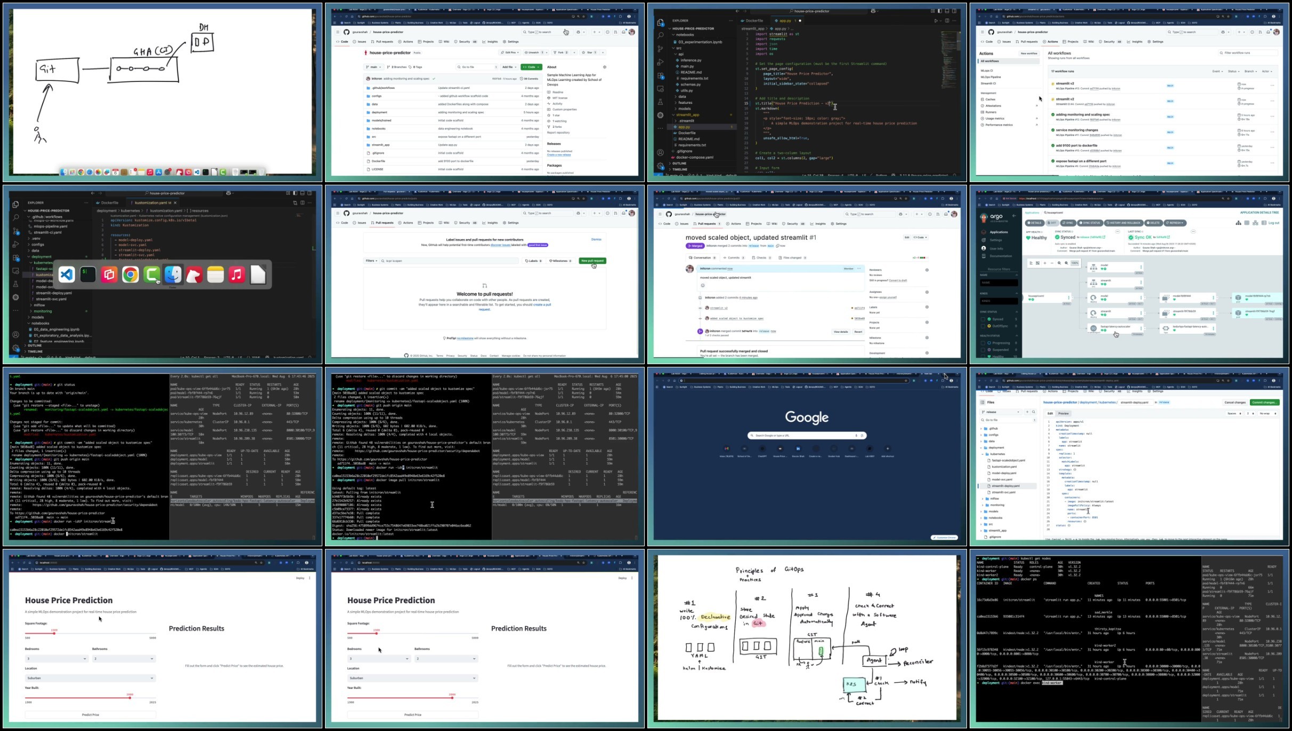Select the Terminal icon in app switcher
Viewport: 1292px width, 731px height.
point(88,275)
